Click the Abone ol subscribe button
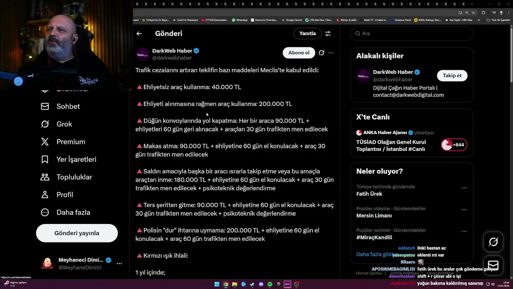513x289 pixels. 299,53
